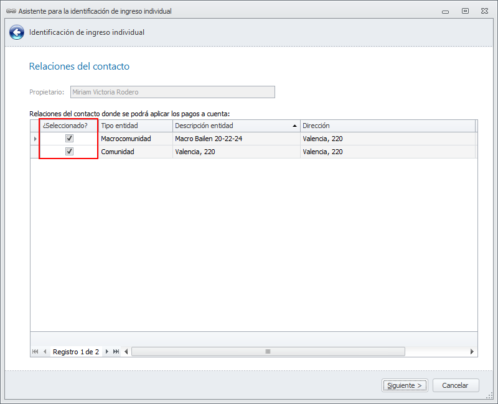Screen dimensions: 498x404
Task: Uncheck the Macrocomunidad row checkbox
Action: point(69,138)
